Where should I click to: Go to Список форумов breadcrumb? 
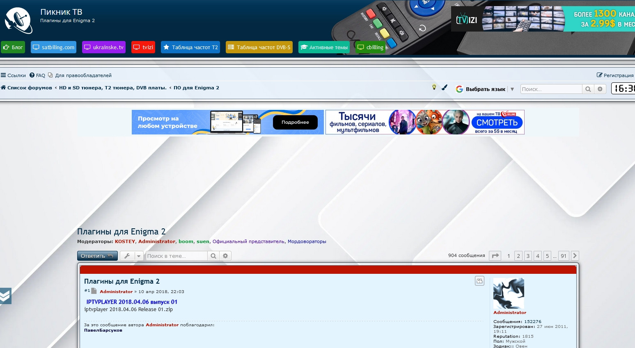(x=27, y=88)
